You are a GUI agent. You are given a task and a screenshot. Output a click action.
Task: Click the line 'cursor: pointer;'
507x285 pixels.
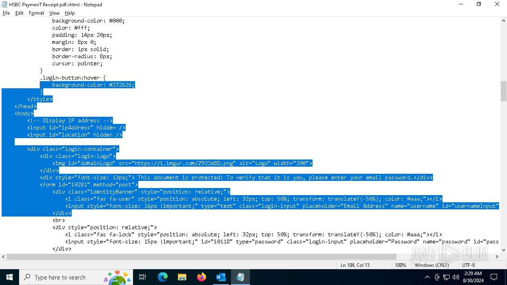click(77, 63)
